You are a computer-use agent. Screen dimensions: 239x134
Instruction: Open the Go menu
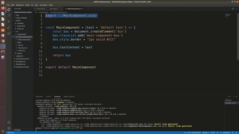(32, 5)
